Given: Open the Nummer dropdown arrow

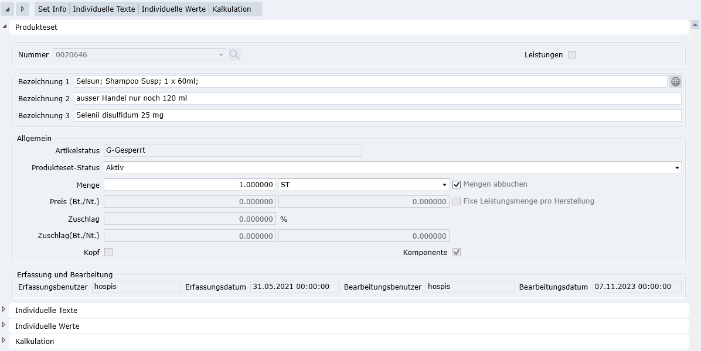Looking at the screenshot, I should pos(221,55).
